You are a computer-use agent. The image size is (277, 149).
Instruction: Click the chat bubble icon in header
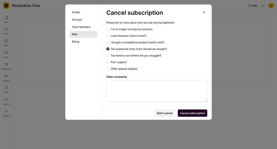[263, 6]
